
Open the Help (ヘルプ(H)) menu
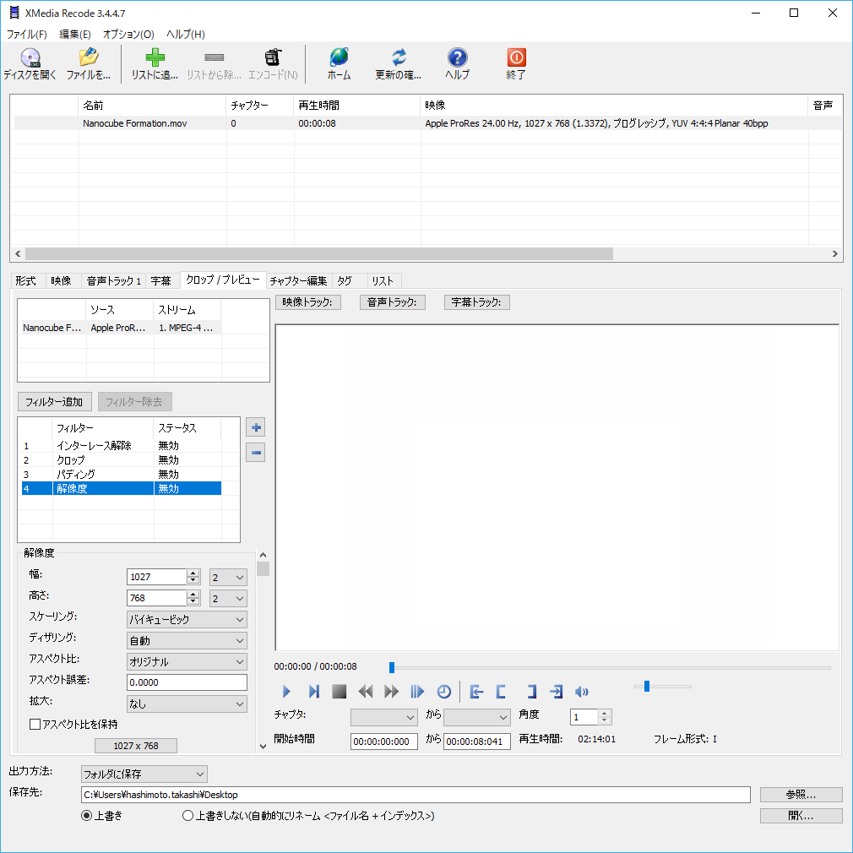point(186,34)
